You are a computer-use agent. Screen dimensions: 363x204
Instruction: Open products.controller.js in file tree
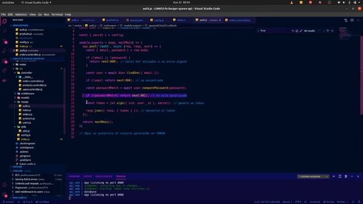point(34,86)
